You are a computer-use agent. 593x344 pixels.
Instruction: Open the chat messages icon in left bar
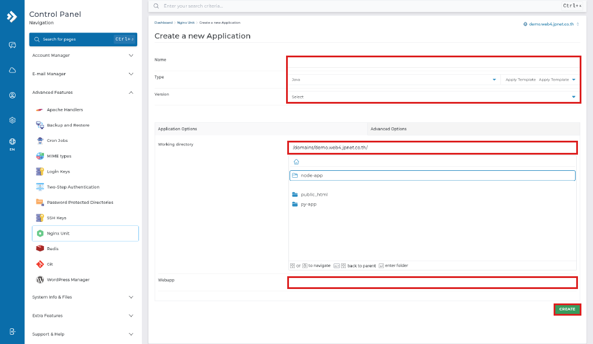tap(12, 45)
